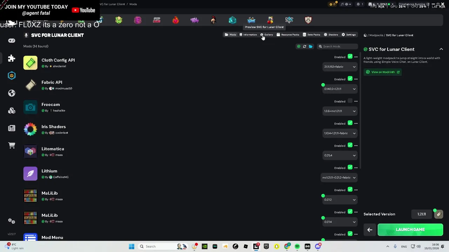Open the Windows Start menu

click(132, 246)
